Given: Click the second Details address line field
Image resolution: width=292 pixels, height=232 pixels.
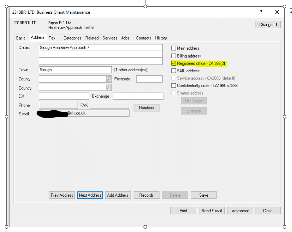Looking at the screenshot, I should (101, 54).
